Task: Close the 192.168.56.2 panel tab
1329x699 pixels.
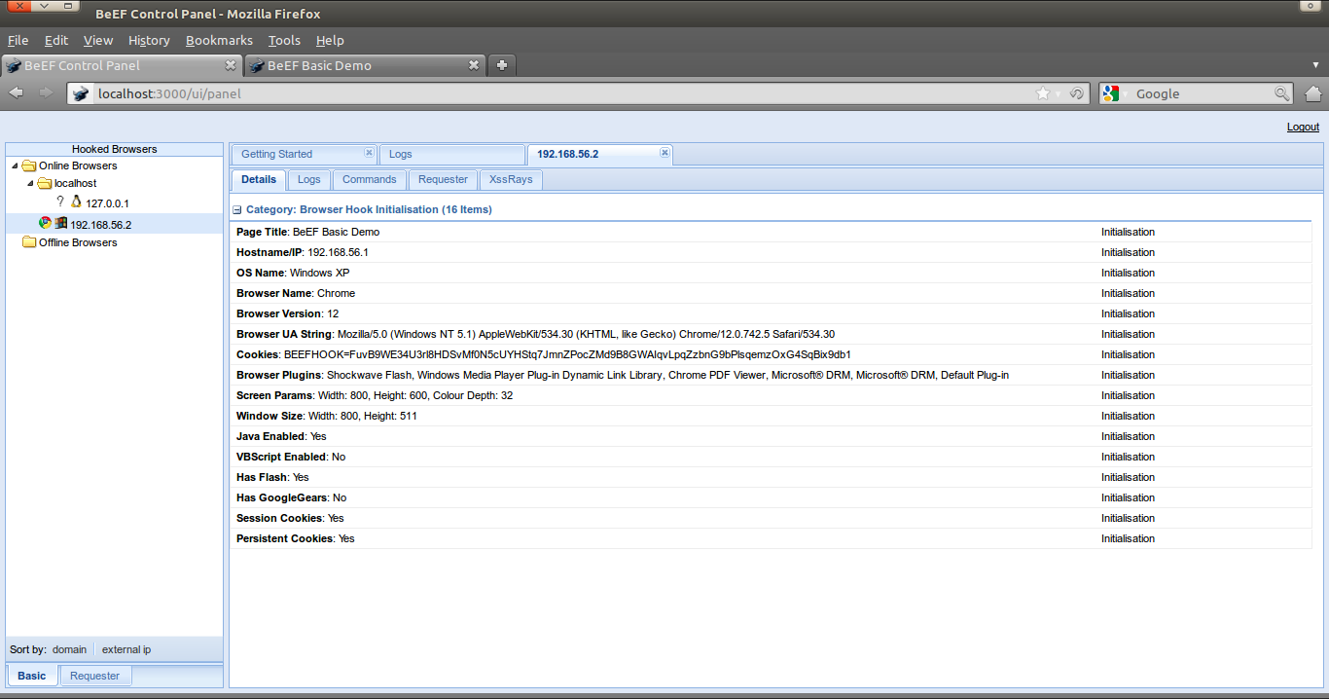Action: click(x=664, y=153)
